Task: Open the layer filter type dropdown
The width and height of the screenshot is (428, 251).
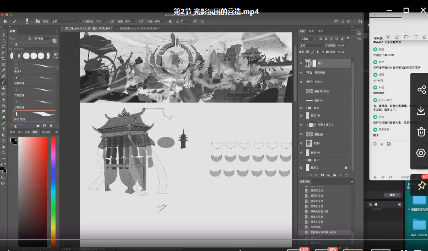Action: point(307,39)
